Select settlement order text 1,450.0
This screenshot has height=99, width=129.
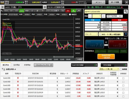[100, 78]
